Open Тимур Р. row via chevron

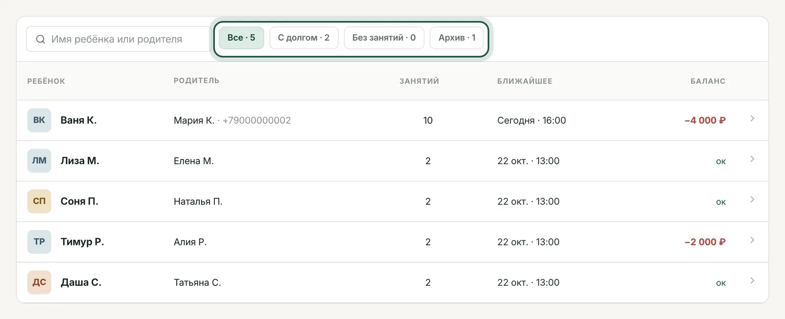752,240
